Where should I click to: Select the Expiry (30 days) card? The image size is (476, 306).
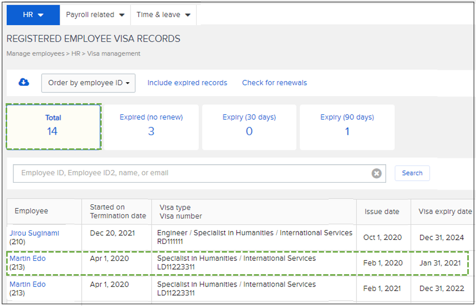coord(249,127)
